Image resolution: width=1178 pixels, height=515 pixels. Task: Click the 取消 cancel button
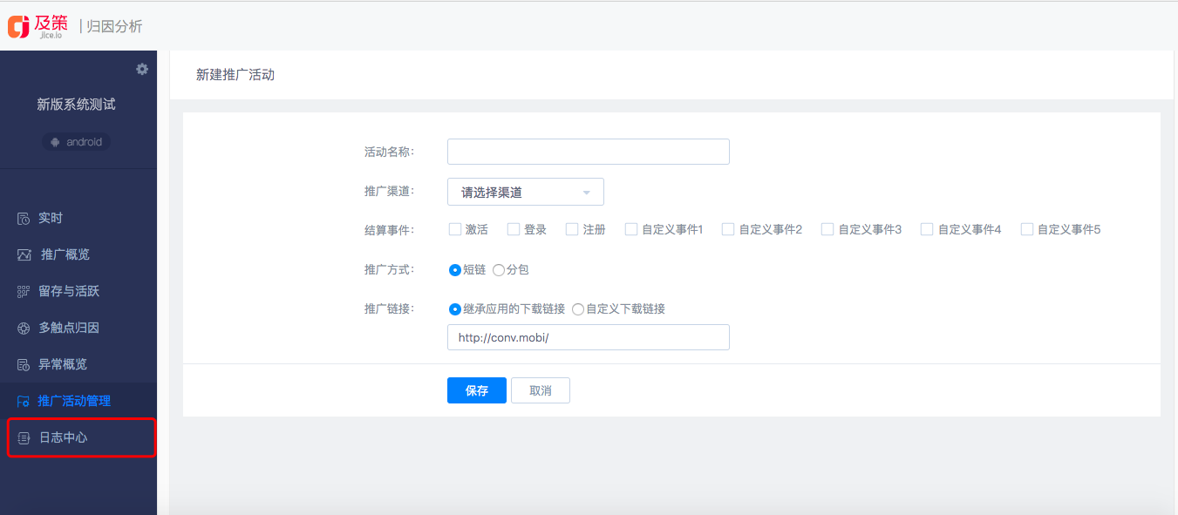(540, 390)
